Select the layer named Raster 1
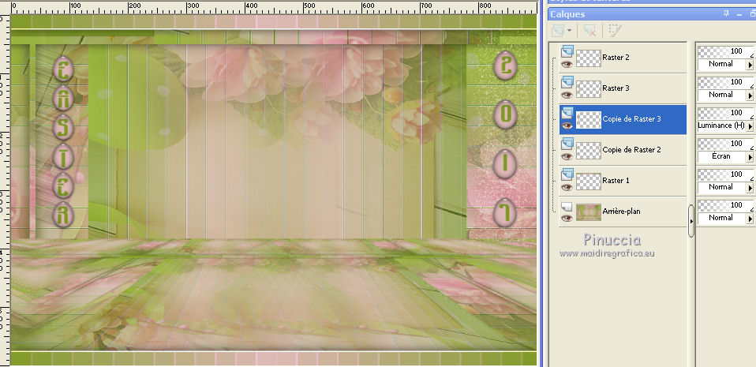Viewport: 756px width, 367px height. tap(616, 181)
